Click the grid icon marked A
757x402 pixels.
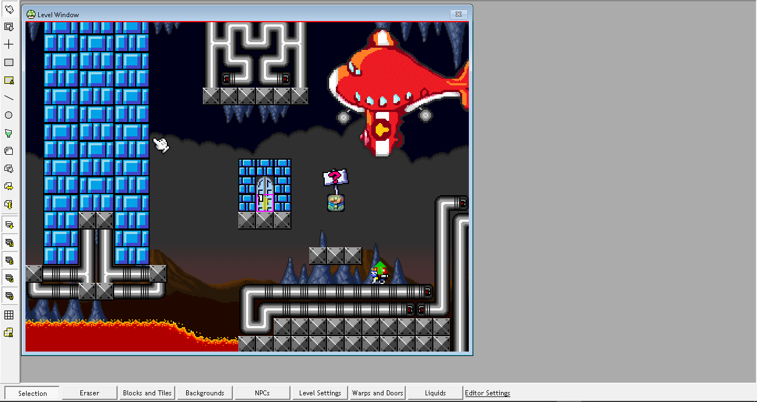(x=9, y=333)
